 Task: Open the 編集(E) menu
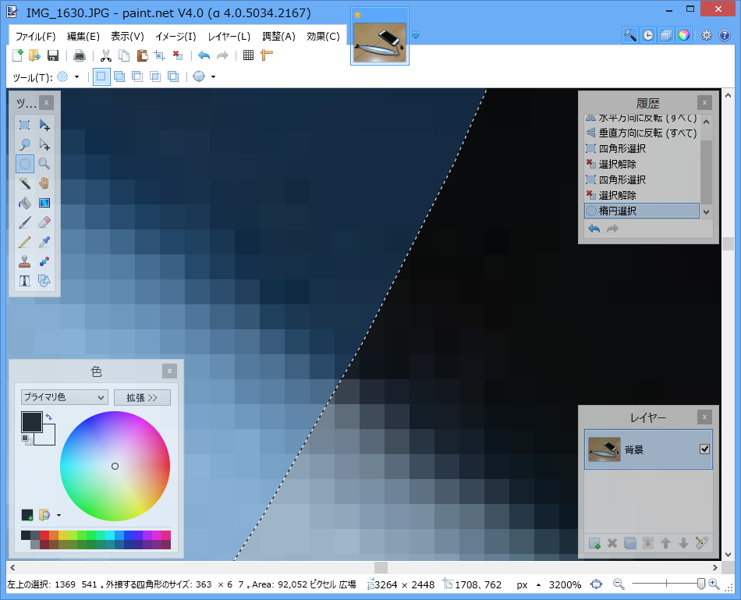[83, 37]
